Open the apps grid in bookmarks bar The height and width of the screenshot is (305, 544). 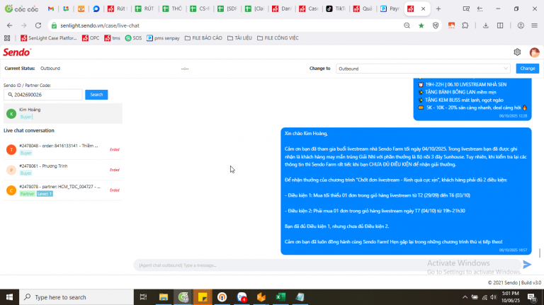(7, 38)
